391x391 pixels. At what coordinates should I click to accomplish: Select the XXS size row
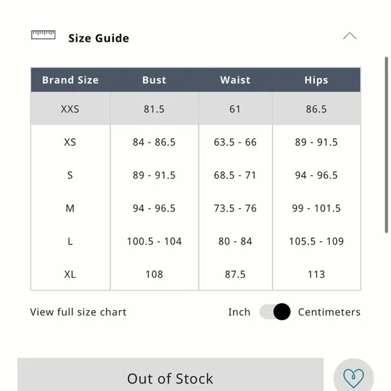coord(195,109)
